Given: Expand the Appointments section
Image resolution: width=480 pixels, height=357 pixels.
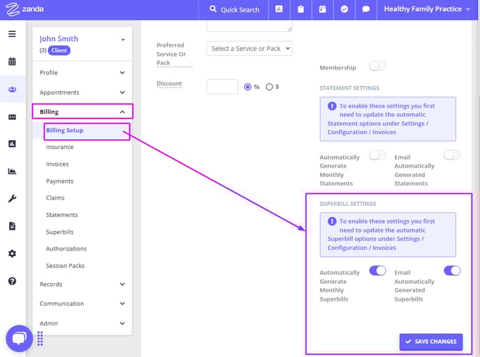Looking at the screenshot, I should (82, 93).
